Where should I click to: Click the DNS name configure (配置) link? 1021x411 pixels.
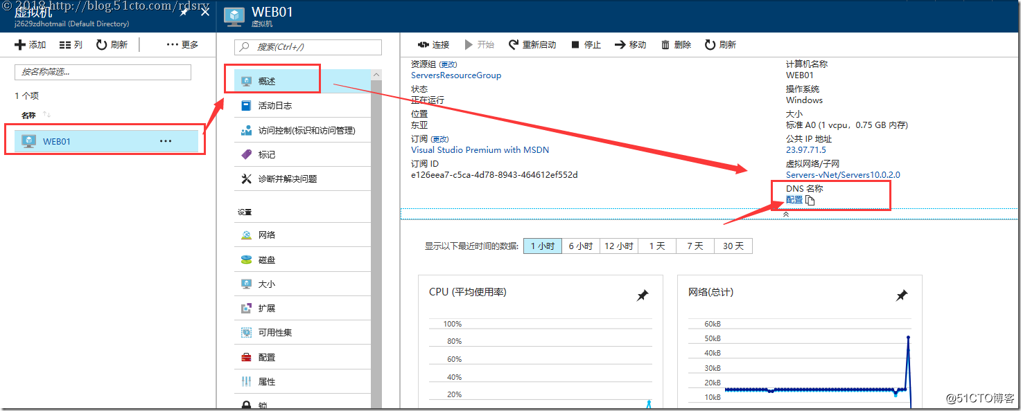(794, 200)
